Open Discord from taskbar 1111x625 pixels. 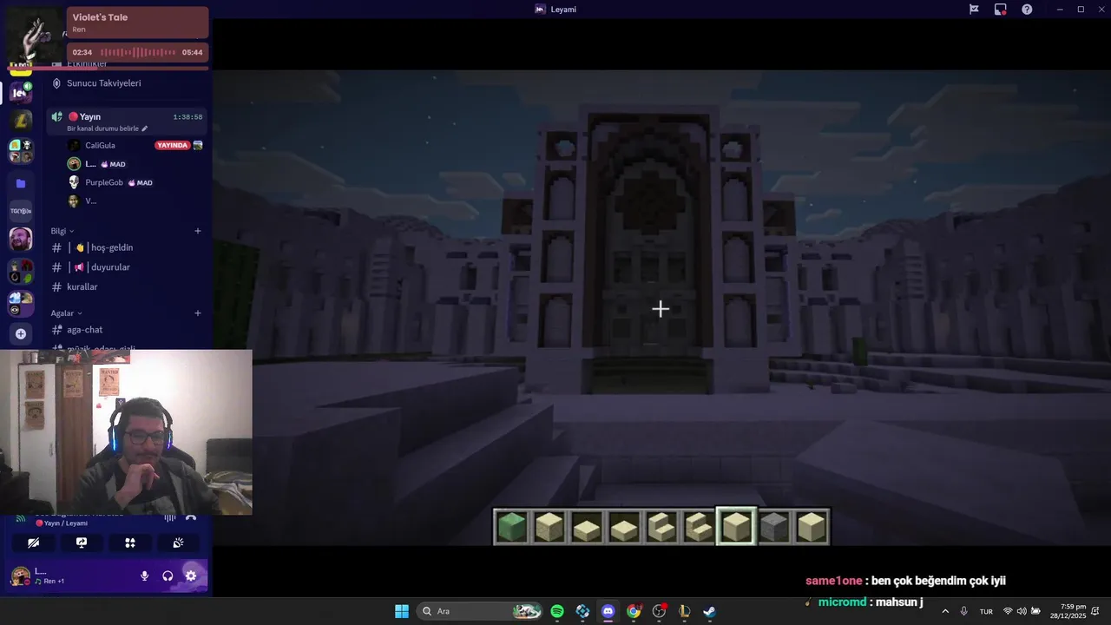point(608,611)
